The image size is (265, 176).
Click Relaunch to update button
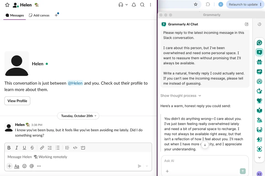[x=245, y=4]
